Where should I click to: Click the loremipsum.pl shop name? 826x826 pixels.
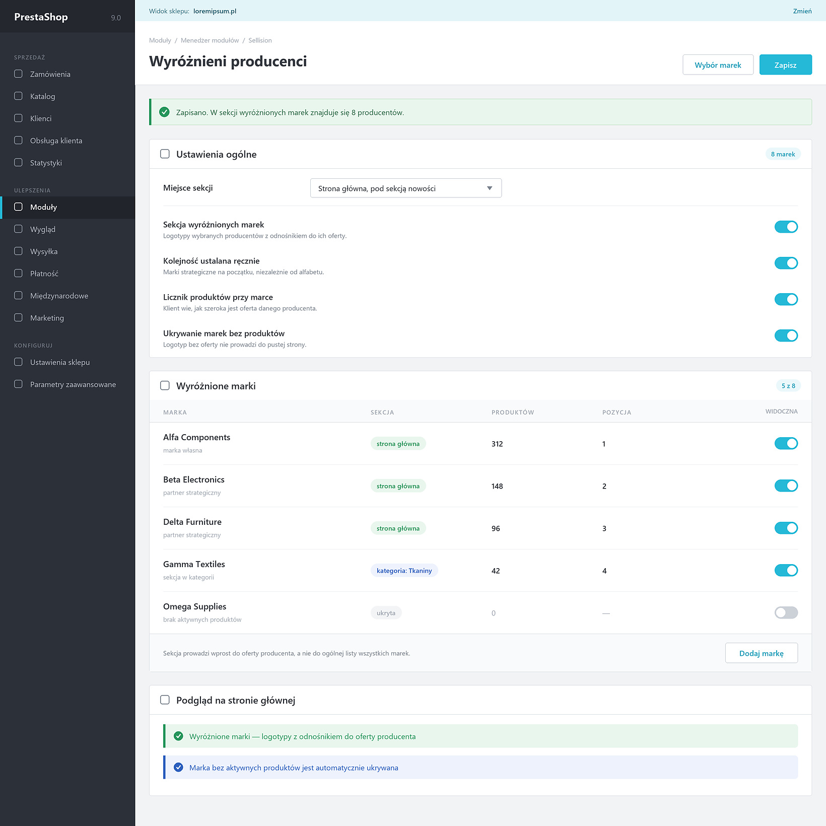point(215,11)
